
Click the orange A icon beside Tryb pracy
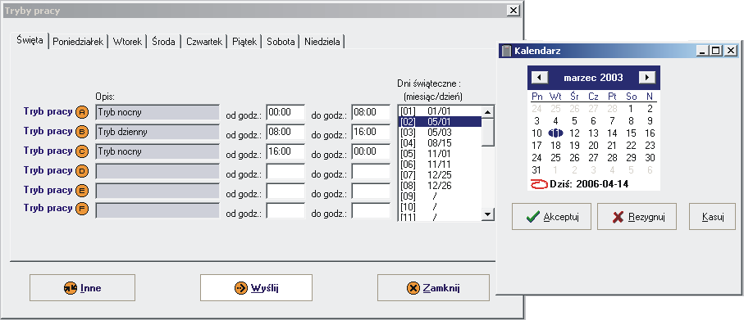click(82, 112)
